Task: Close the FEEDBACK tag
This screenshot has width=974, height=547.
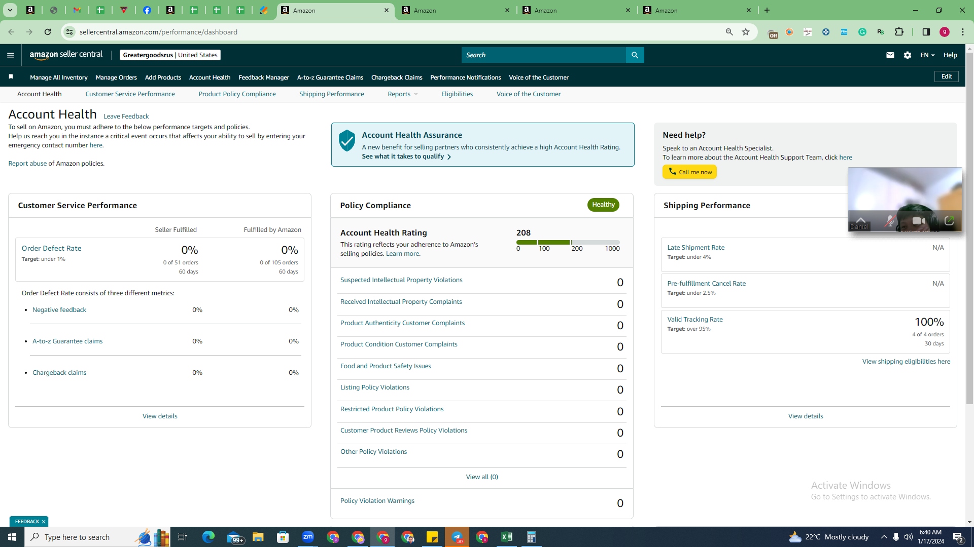Action: tap(44, 522)
